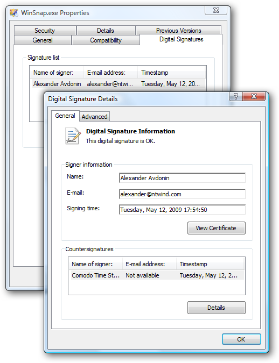Switch to the Advanced tab
The width and height of the screenshot is (279, 363).
coord(94,117)
